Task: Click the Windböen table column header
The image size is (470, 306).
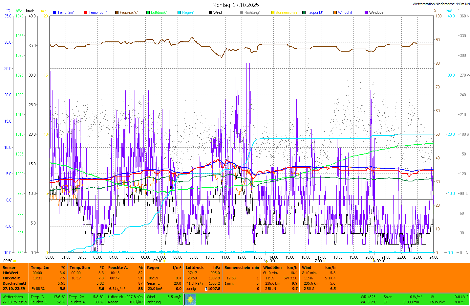Action: click(x=272, y=268)
